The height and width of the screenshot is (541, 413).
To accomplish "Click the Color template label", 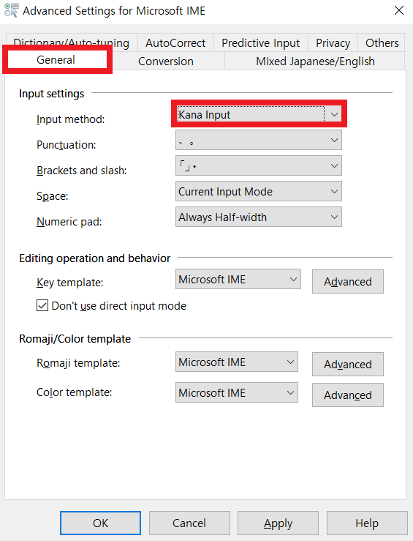I will coord(75,392).
